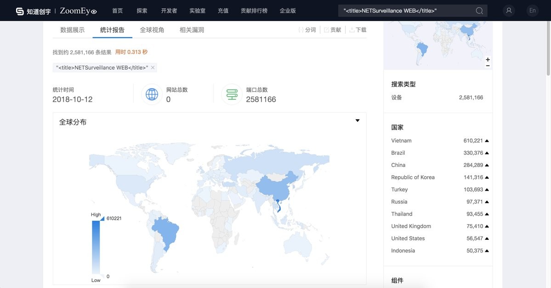Zoom in on the mini map
This screenshot has height=288, width=551.
[x=488, y=60]
